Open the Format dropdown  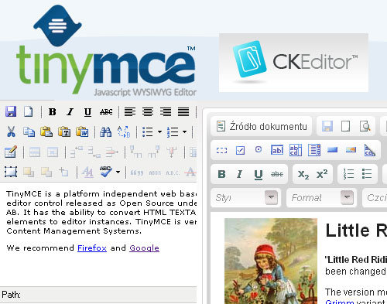[x=321, y=198]
